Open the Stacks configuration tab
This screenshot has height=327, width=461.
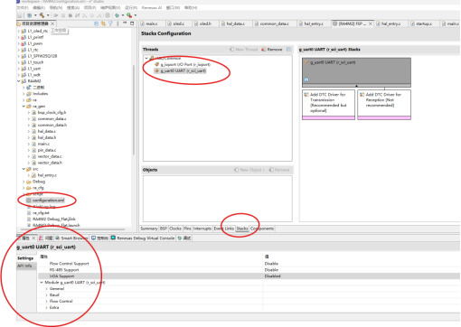[242, 229]
